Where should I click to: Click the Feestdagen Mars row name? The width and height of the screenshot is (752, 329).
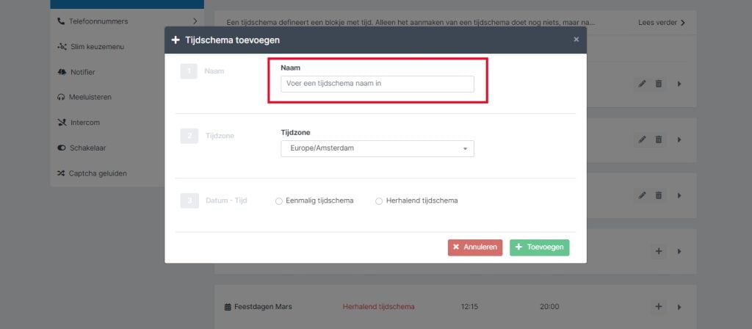(263, 307)
